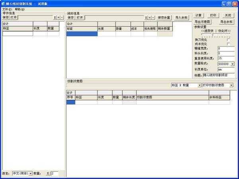The width and height of the screenshot is (239, 179).
Task: Open the 文件 menu
Action: click(7, 9)
